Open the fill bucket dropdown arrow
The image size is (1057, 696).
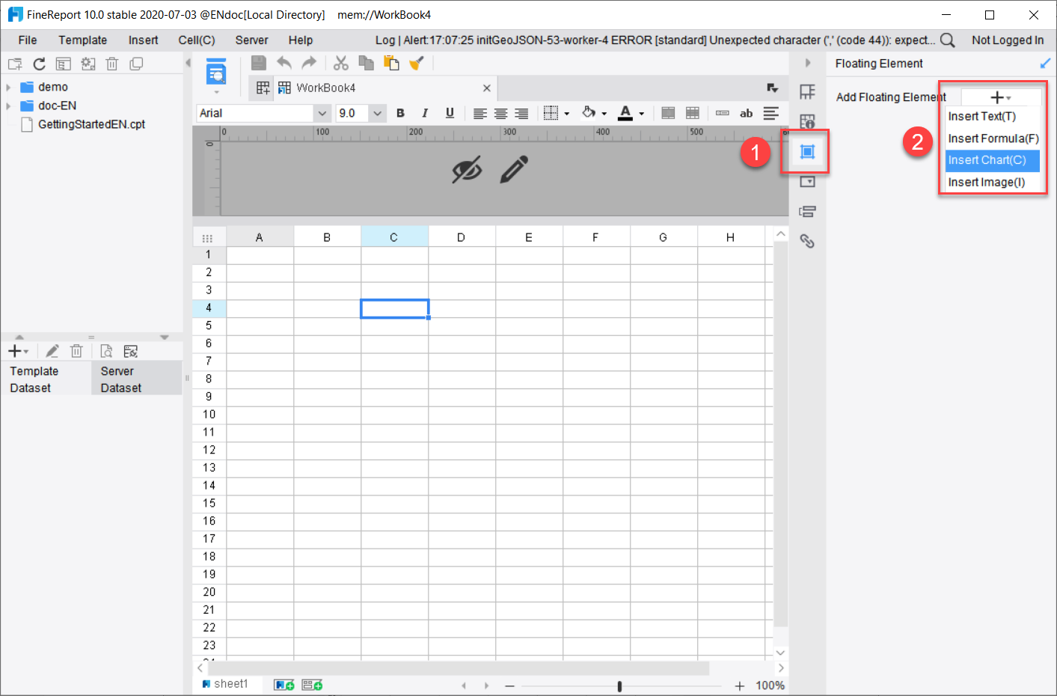[604, 114]
